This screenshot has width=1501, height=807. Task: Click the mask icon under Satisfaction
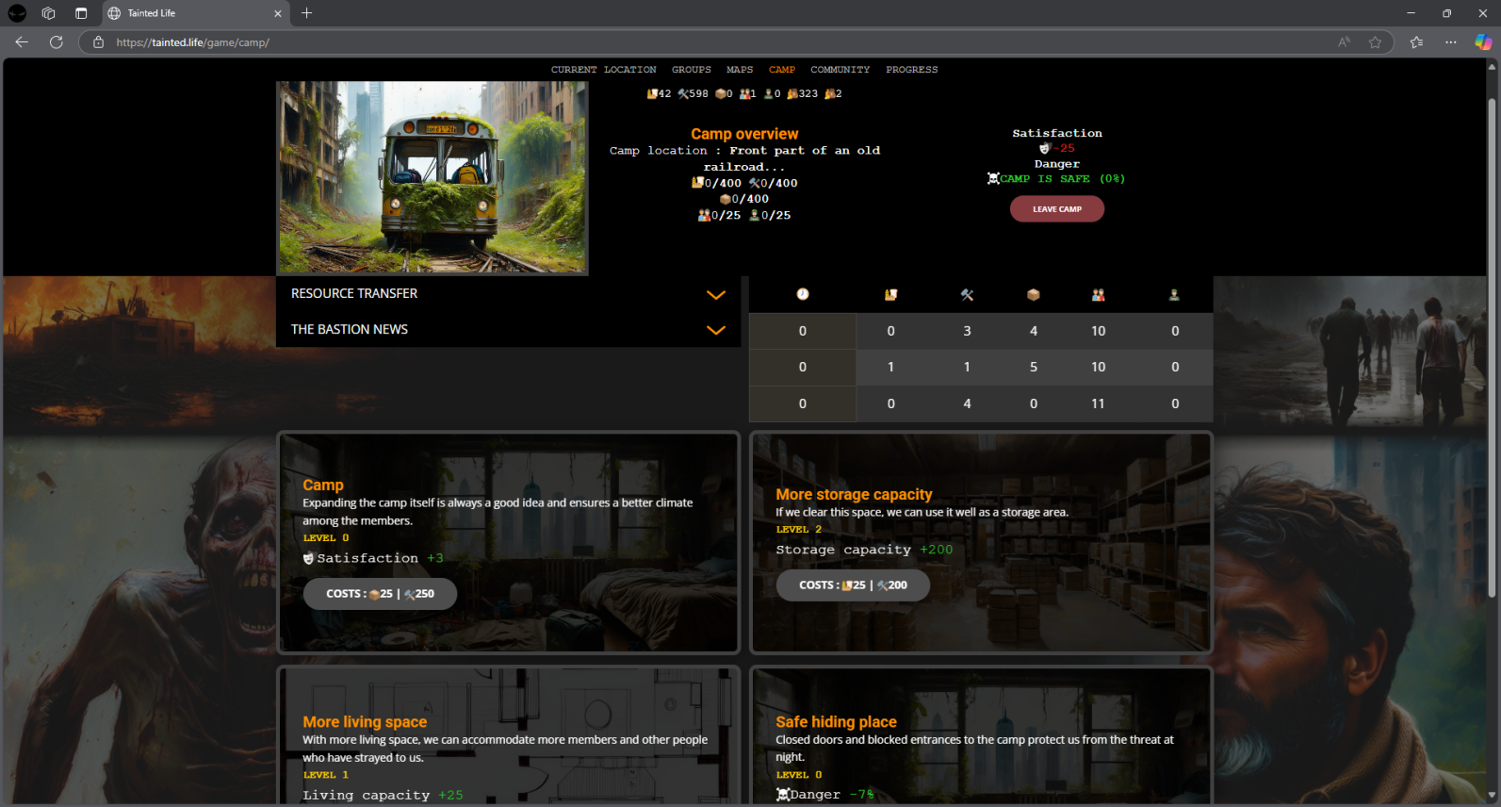tap(1044, 148)
